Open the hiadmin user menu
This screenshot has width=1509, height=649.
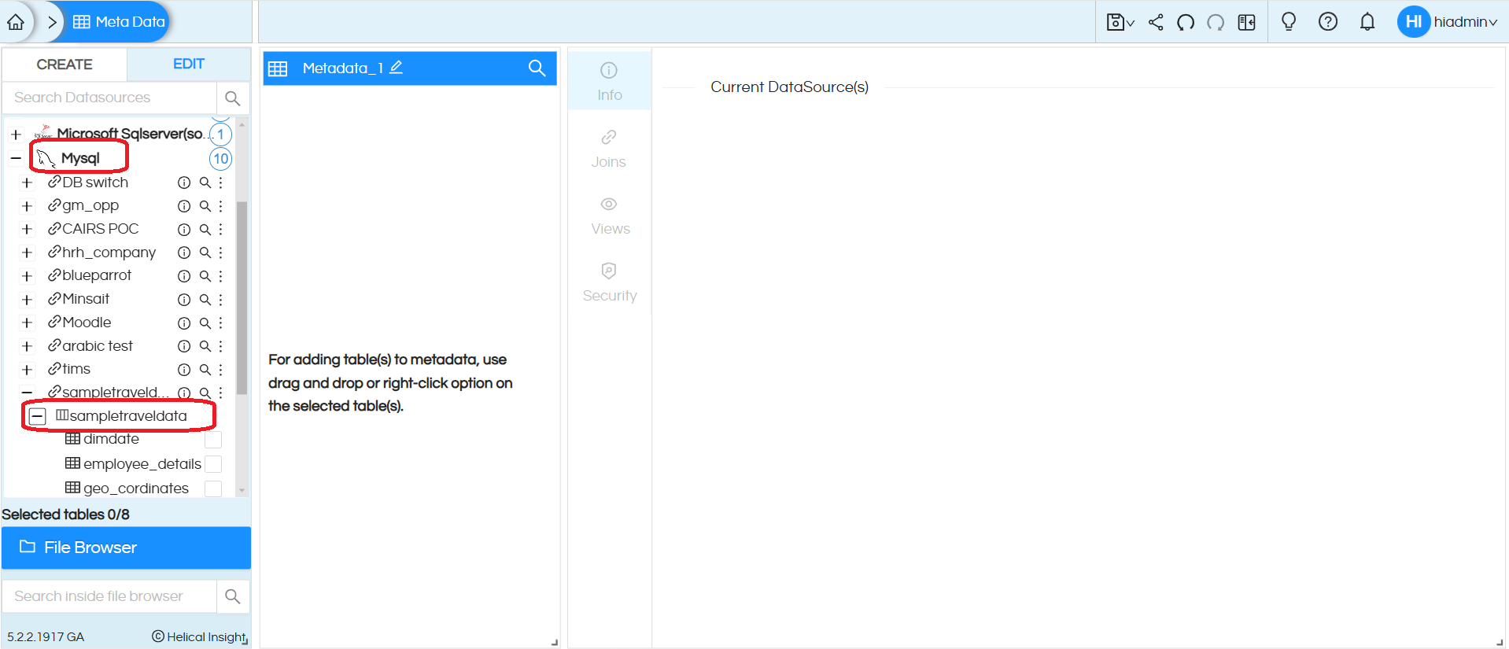tap(1465, 22)
